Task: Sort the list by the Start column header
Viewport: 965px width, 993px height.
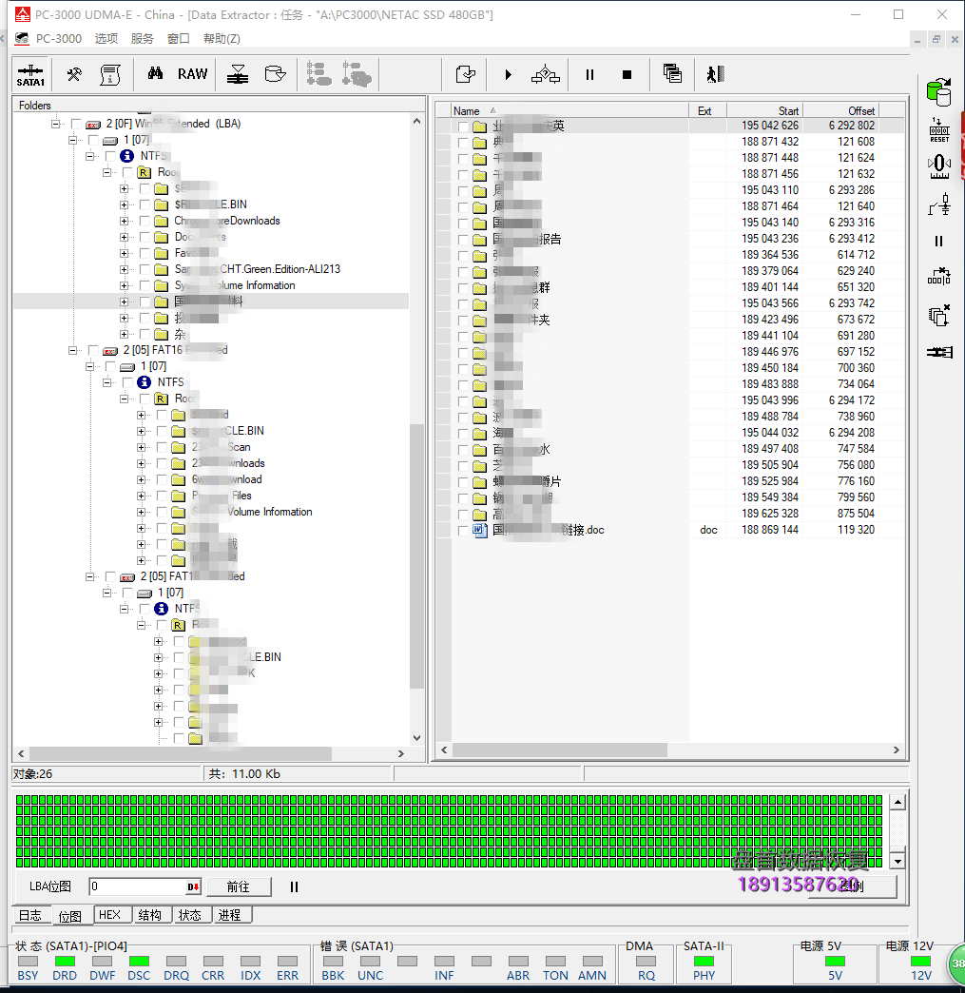Action: click(765, 111)
